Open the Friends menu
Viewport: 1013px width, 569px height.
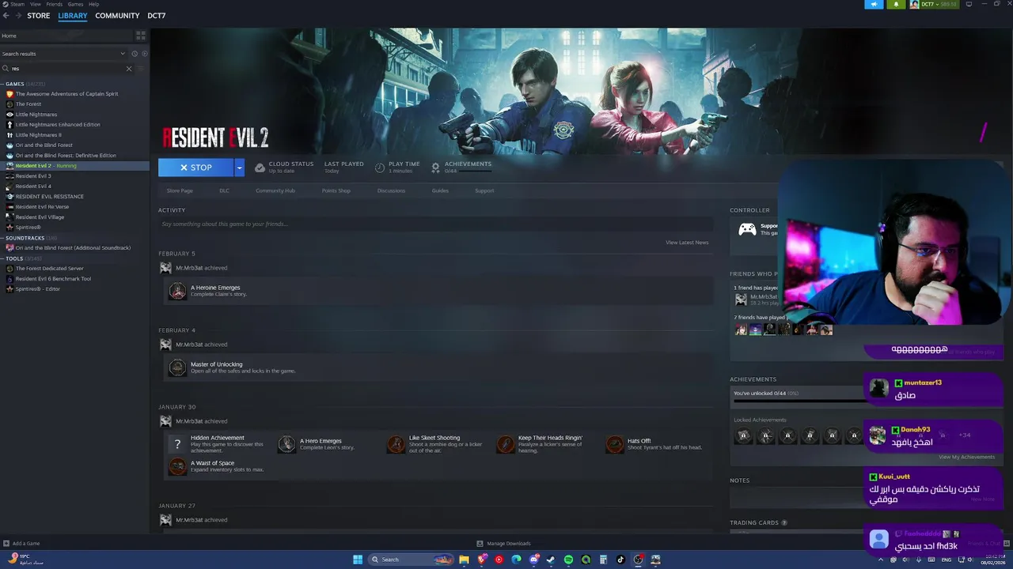tap(55, 4)
